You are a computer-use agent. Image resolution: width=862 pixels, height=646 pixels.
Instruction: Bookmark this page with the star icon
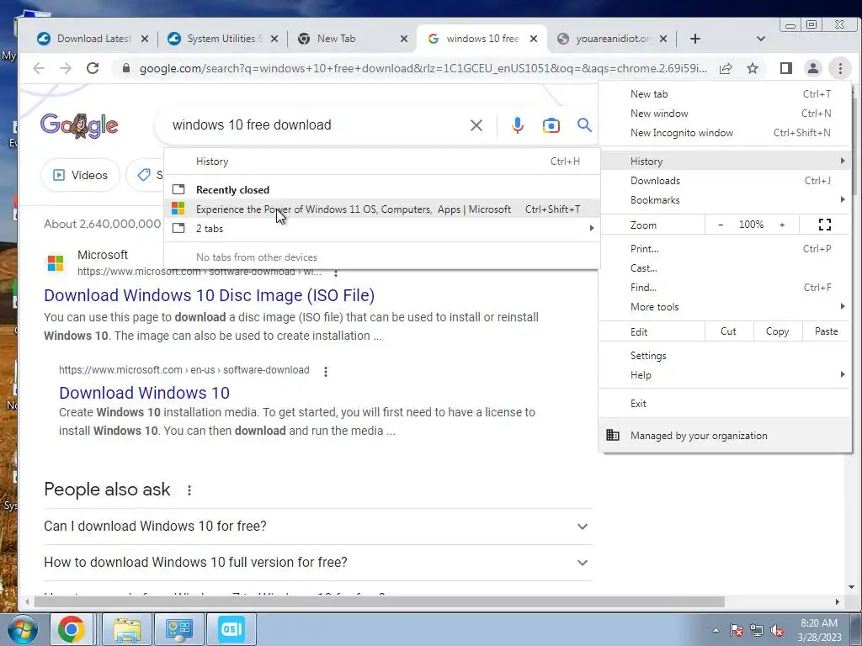[753, 68]
